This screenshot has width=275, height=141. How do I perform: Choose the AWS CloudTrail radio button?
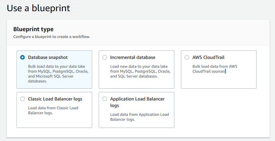tap(187, 57)
